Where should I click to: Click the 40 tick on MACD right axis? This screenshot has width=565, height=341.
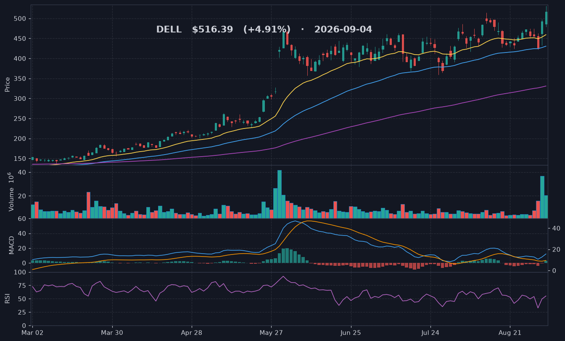tap(556, 228)
